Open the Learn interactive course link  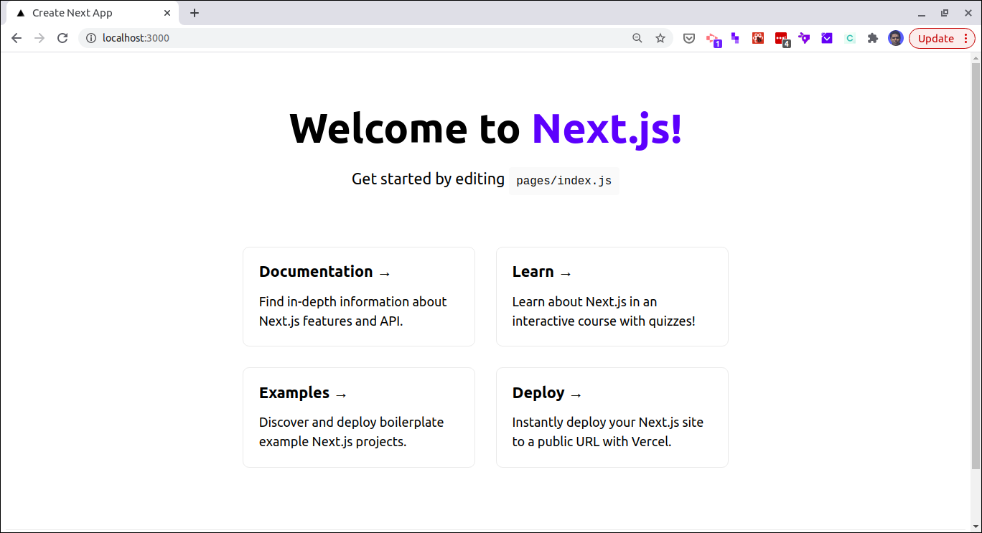[x=533, y=271]
